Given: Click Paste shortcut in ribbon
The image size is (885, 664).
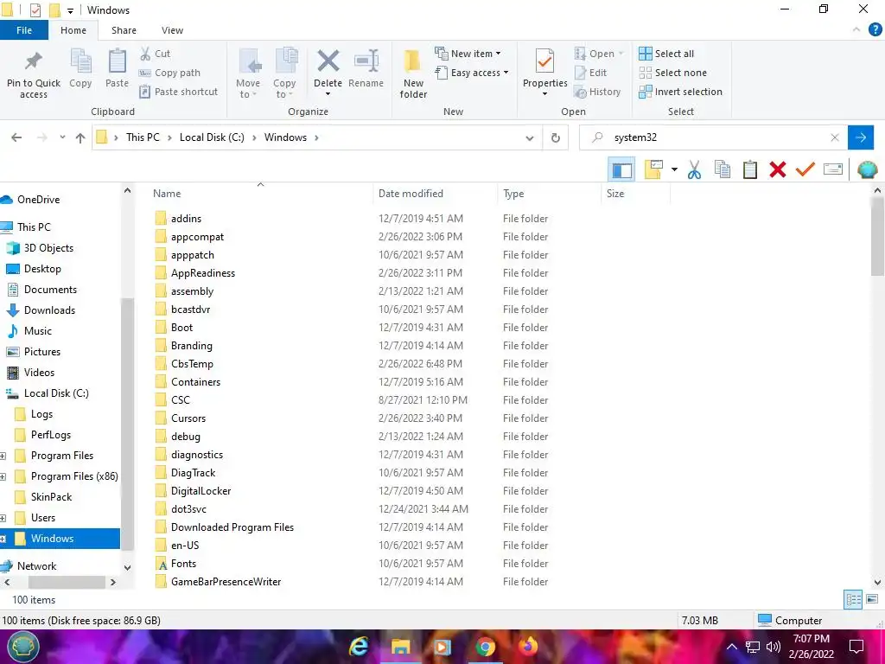Looking at the screenshot, I should point(179,92).
